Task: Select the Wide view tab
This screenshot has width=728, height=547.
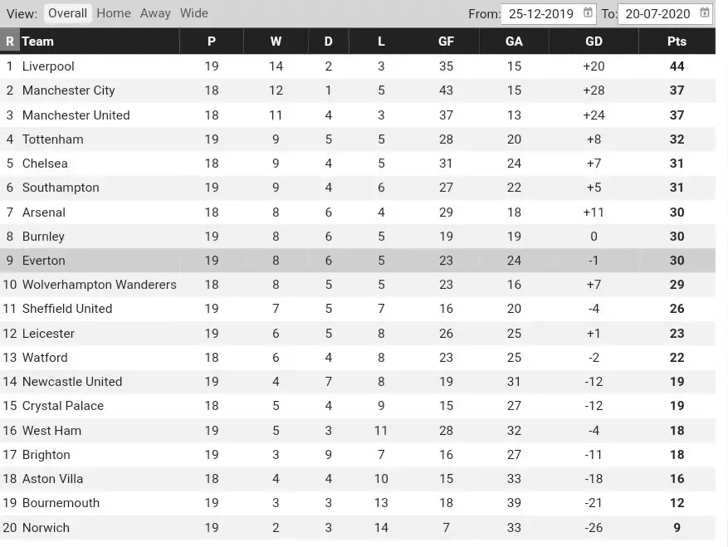Action: pos(194,13)
